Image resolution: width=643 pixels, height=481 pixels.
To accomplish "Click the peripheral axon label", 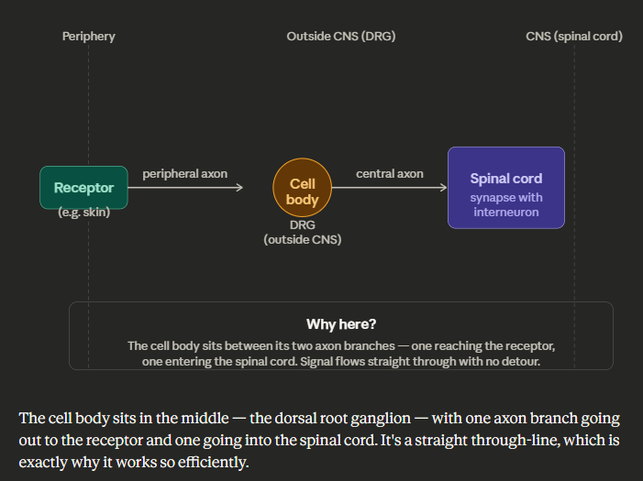I will click(184, 173).
